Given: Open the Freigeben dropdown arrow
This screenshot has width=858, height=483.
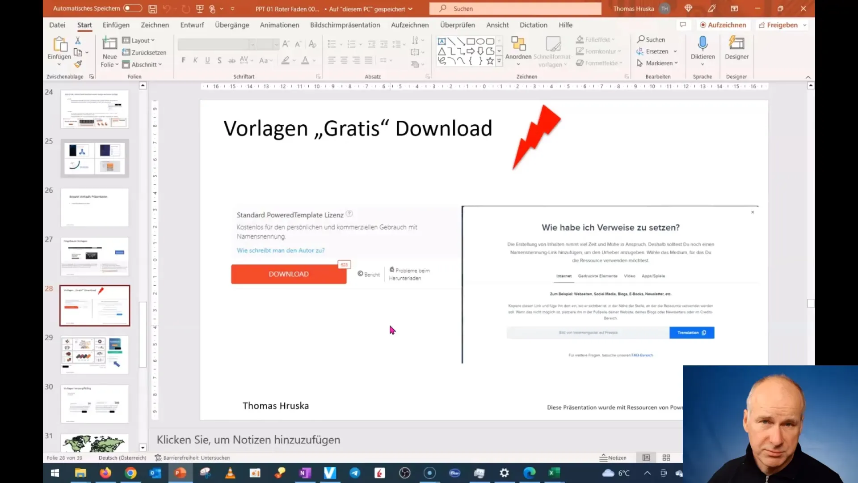Looking at the screenshot, I should (x=805, y=25).
